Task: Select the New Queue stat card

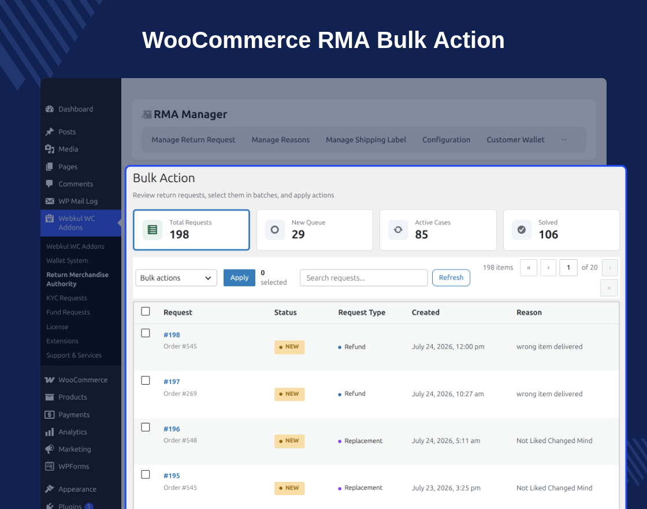Action: 315,230
